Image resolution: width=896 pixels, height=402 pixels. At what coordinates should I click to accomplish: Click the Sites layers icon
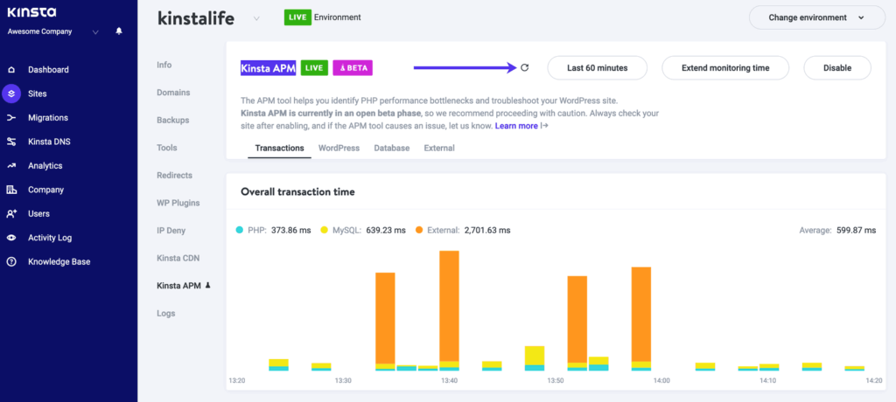point(10,94)
